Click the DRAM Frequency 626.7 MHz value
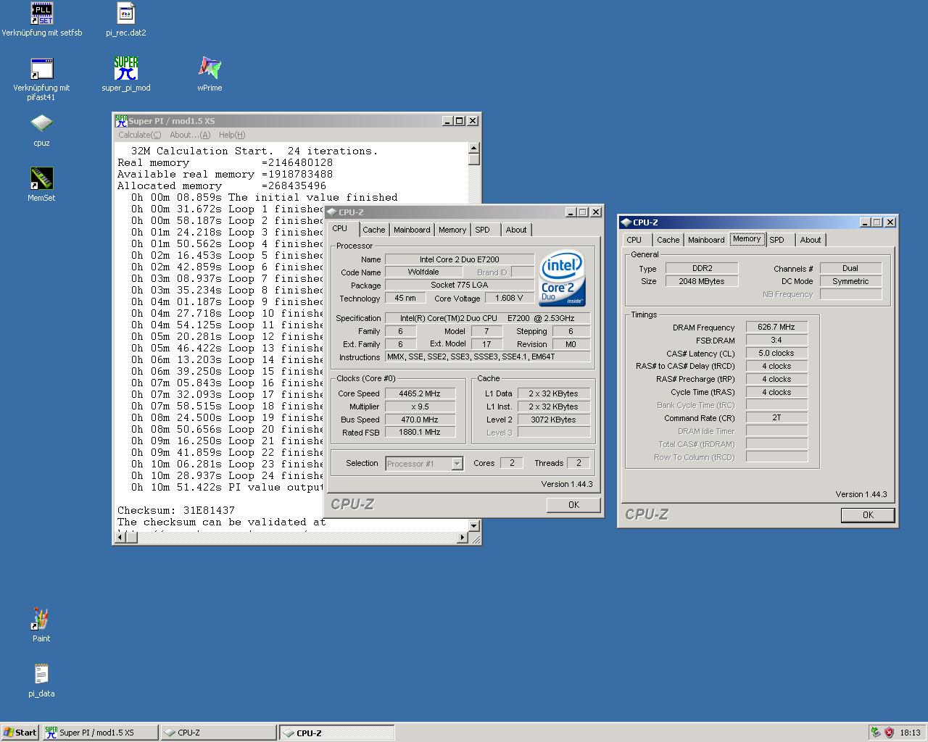Image resolution: width=928 pixels, height=742 pixels. (x=776, y=328)
